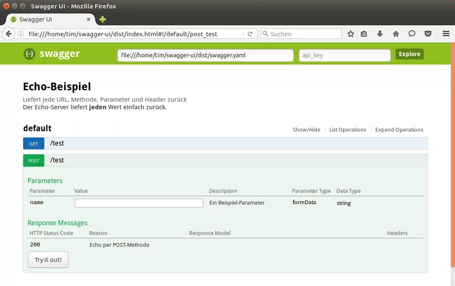Open the Firefox hamburger menu
The image size is (455, 286).
pos(446,34)
